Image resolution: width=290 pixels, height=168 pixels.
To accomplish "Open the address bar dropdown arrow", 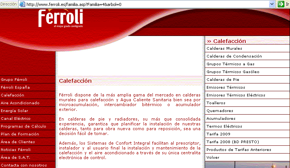I will click(272, 4).
